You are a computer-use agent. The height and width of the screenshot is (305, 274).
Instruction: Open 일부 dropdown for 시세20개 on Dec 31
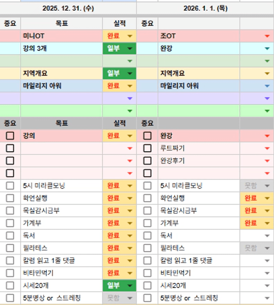click(130, 285)
